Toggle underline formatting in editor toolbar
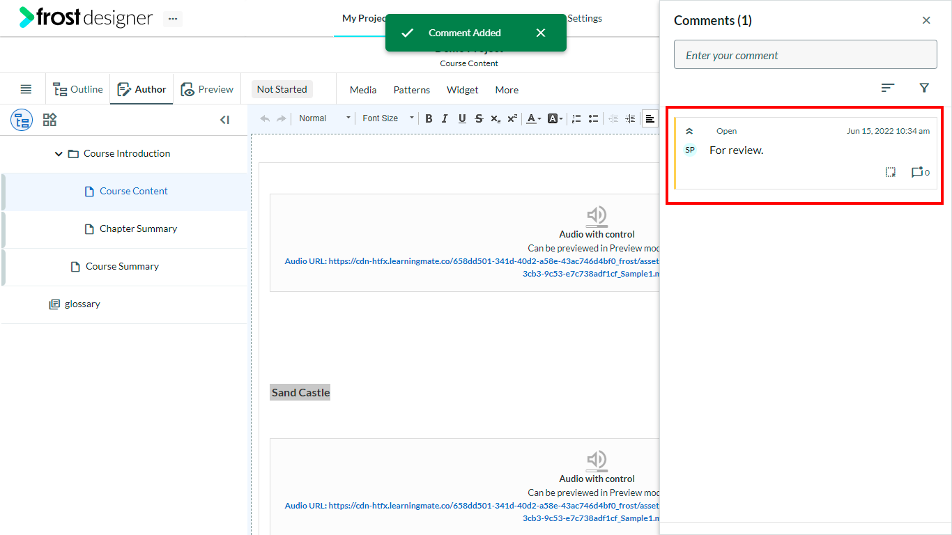Image resolution: width=952 pixels, height=535 pixels. [x=462, y=118]
